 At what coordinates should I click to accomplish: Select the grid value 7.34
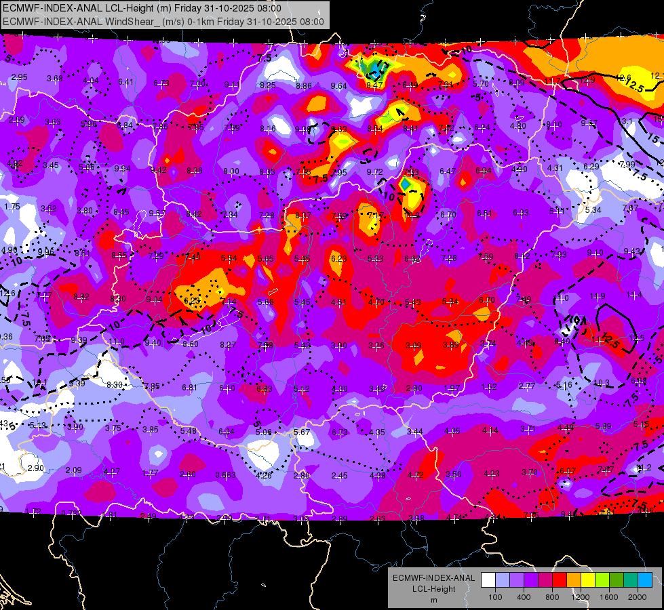click(x=230, y=215)
